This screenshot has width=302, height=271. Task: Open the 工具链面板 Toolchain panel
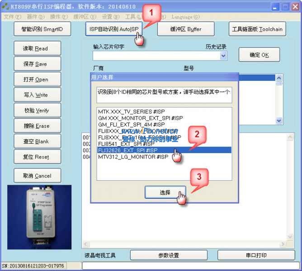click(257, 29)
